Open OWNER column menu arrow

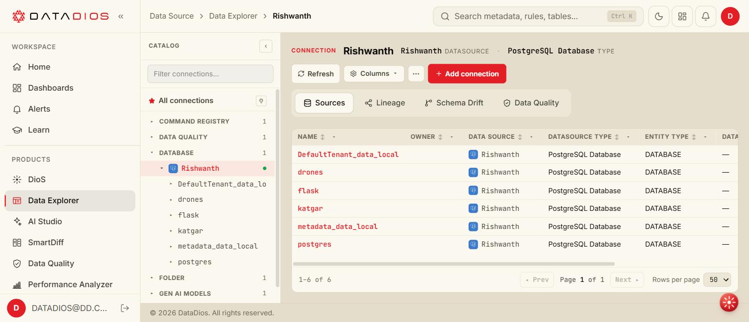coord(452,137)
